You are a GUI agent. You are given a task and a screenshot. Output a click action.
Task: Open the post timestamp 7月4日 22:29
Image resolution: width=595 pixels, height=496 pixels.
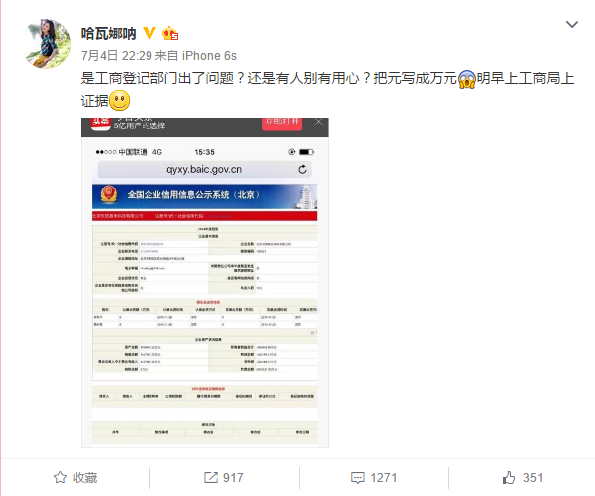point(117,56)
